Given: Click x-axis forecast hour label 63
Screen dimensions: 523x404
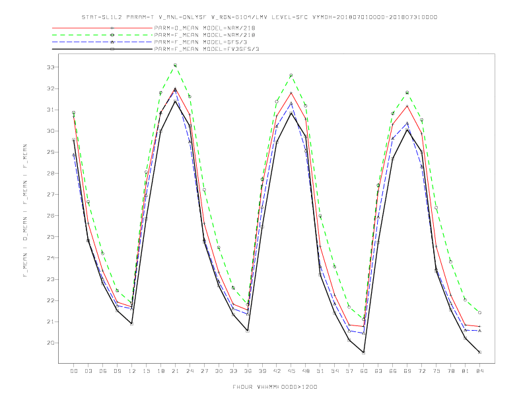Looking at the screenshot, I should tap(378, 371).
